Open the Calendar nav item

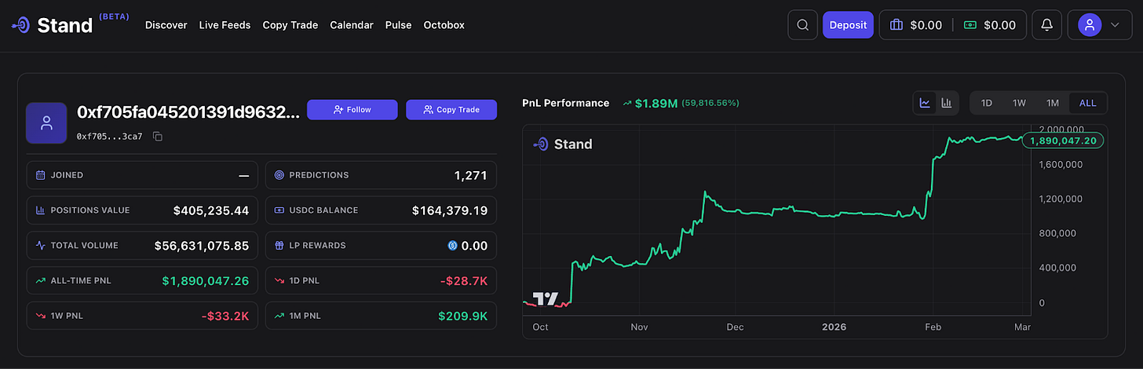[x=352, y=25]
